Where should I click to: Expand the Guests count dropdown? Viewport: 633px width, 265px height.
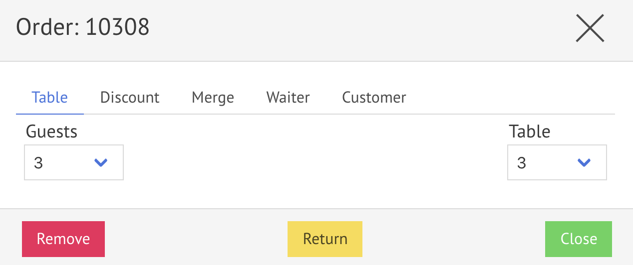coord(73,162)
